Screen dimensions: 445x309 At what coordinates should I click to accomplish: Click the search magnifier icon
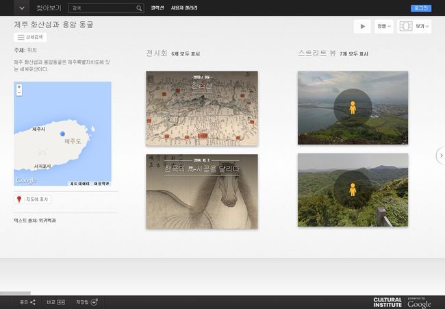point(139,8)
